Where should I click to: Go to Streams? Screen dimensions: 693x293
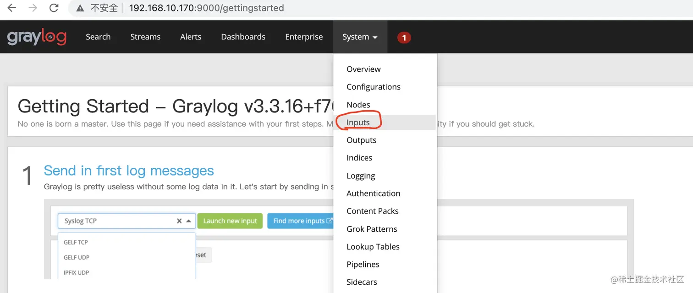click(145, 37)
